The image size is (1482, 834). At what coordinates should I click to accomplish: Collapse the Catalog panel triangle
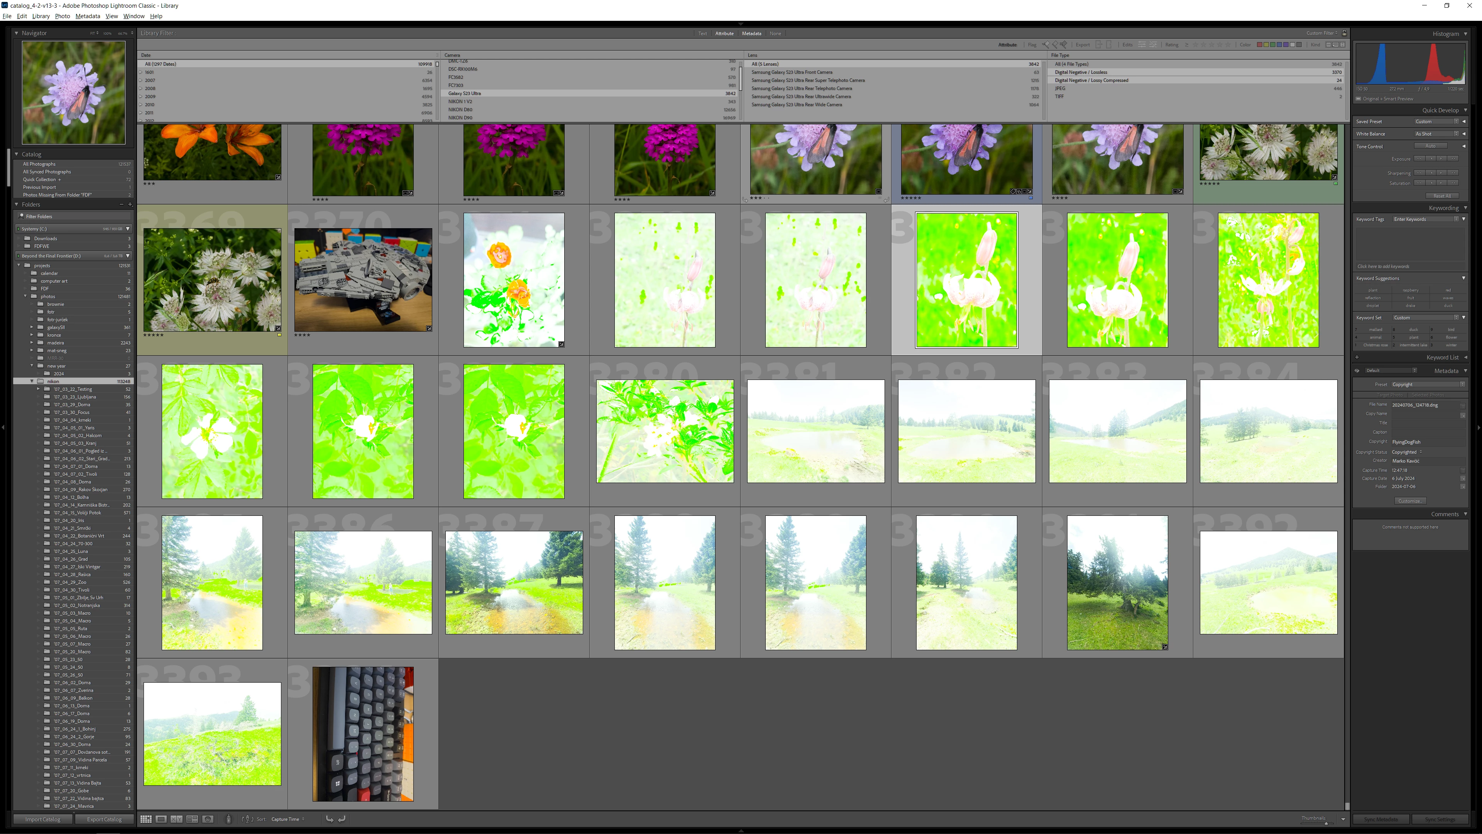coord(17,154)
